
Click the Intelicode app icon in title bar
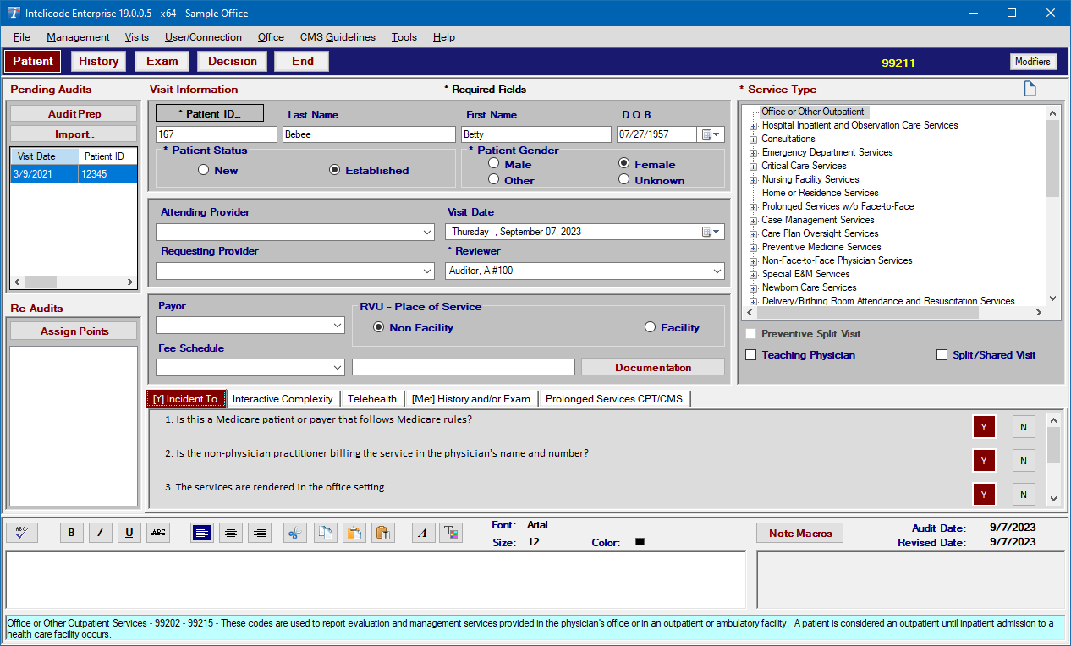14,14
